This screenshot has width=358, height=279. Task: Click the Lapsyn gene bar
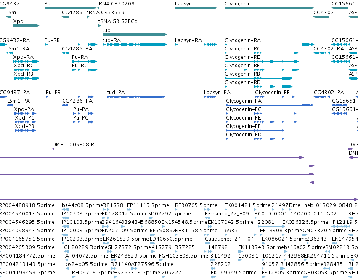(x=196, y=8)
